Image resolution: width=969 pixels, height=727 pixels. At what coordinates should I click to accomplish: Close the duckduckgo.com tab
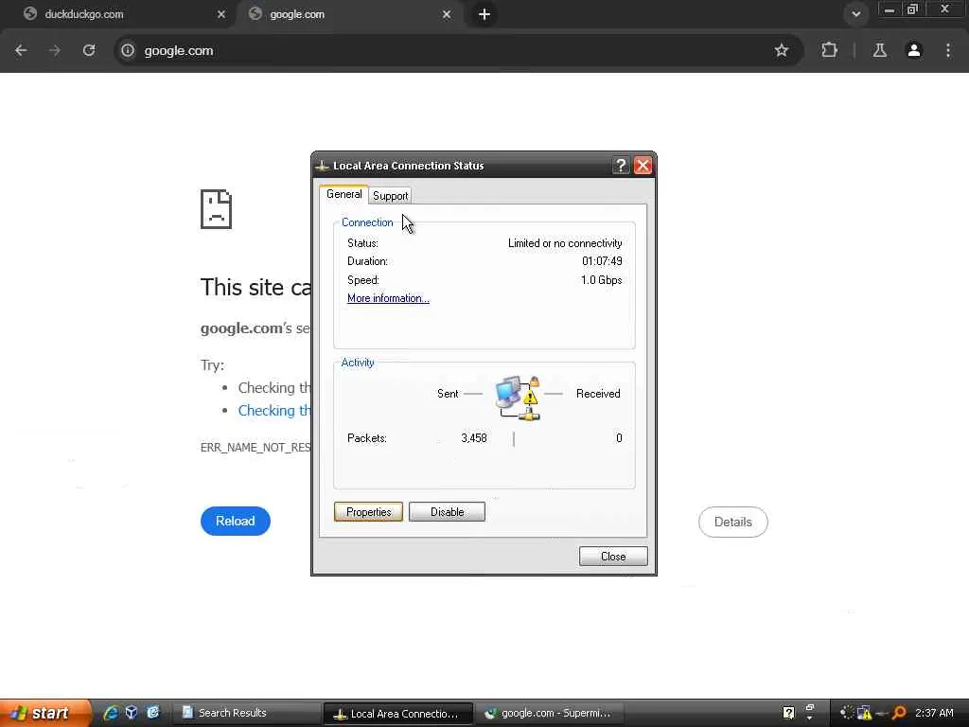click(221, 14)
